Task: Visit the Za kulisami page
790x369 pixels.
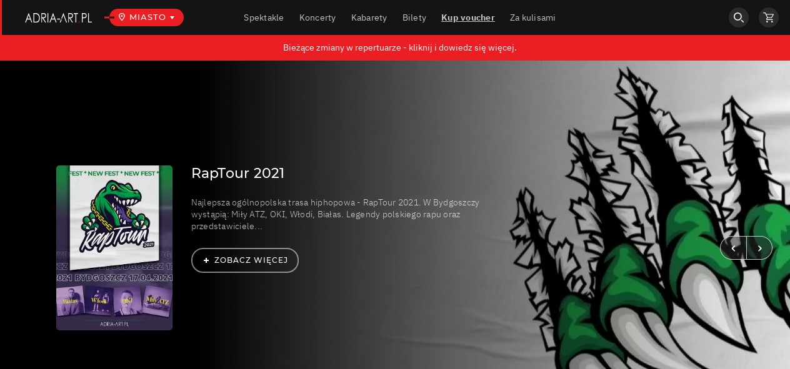Action: (x=532, y=17)
